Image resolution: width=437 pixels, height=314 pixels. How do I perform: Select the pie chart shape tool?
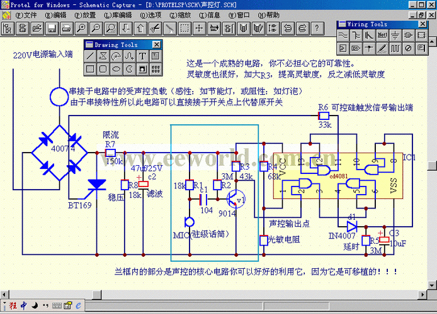pyautogui.click(x=129, y=69)
